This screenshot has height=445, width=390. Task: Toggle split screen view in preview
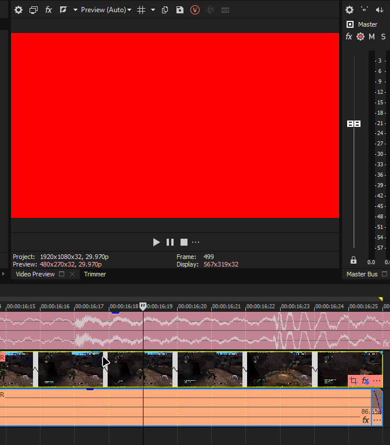[x=64, y=10]
